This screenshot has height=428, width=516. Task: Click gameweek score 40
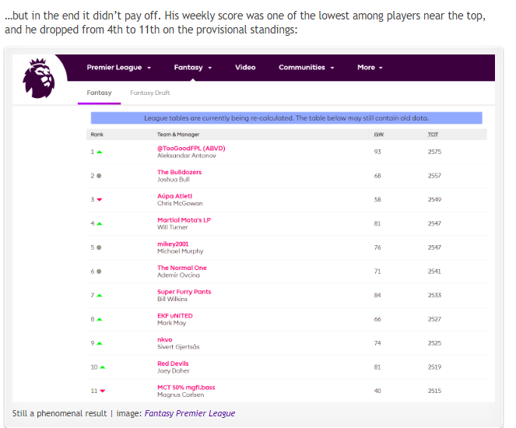(x=377, y=391)
